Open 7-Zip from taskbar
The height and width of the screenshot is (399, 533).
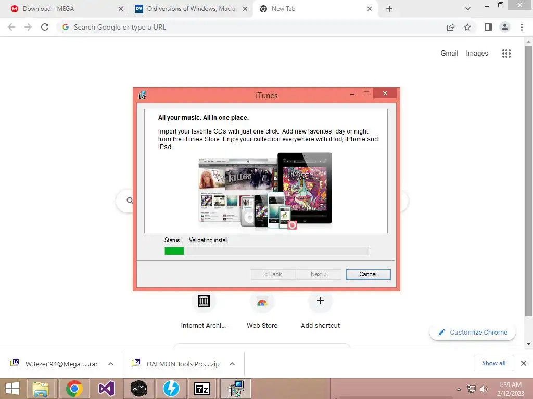point(201,389)
